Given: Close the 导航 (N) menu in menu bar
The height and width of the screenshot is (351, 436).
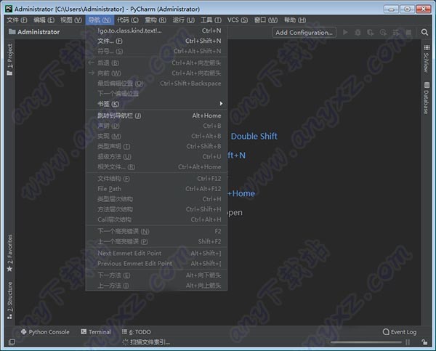Looking at the screenshot, I should 100,20.
